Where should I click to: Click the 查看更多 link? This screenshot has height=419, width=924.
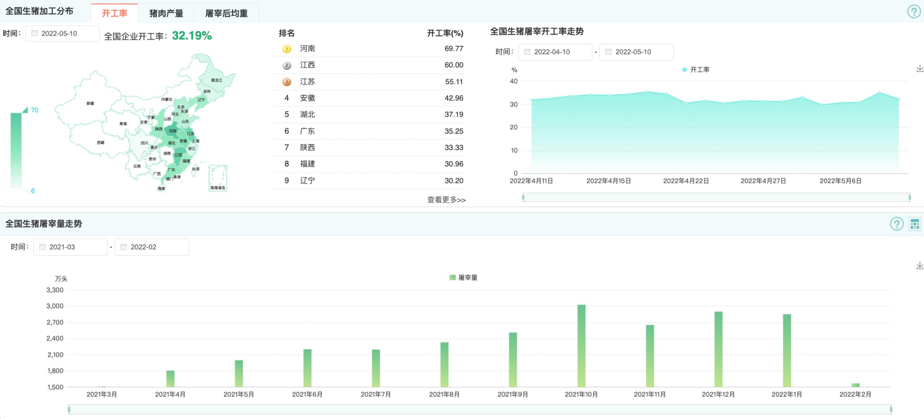(x=445, y=200)
